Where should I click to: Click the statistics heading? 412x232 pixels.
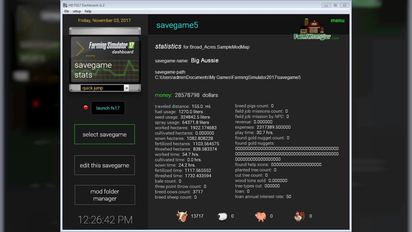click(x=168, y=46)
